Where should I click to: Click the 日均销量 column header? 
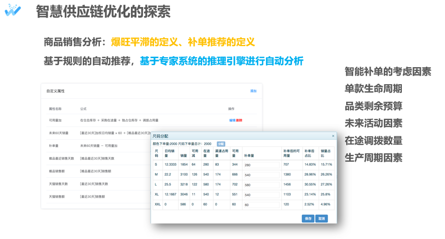[170, 153]
